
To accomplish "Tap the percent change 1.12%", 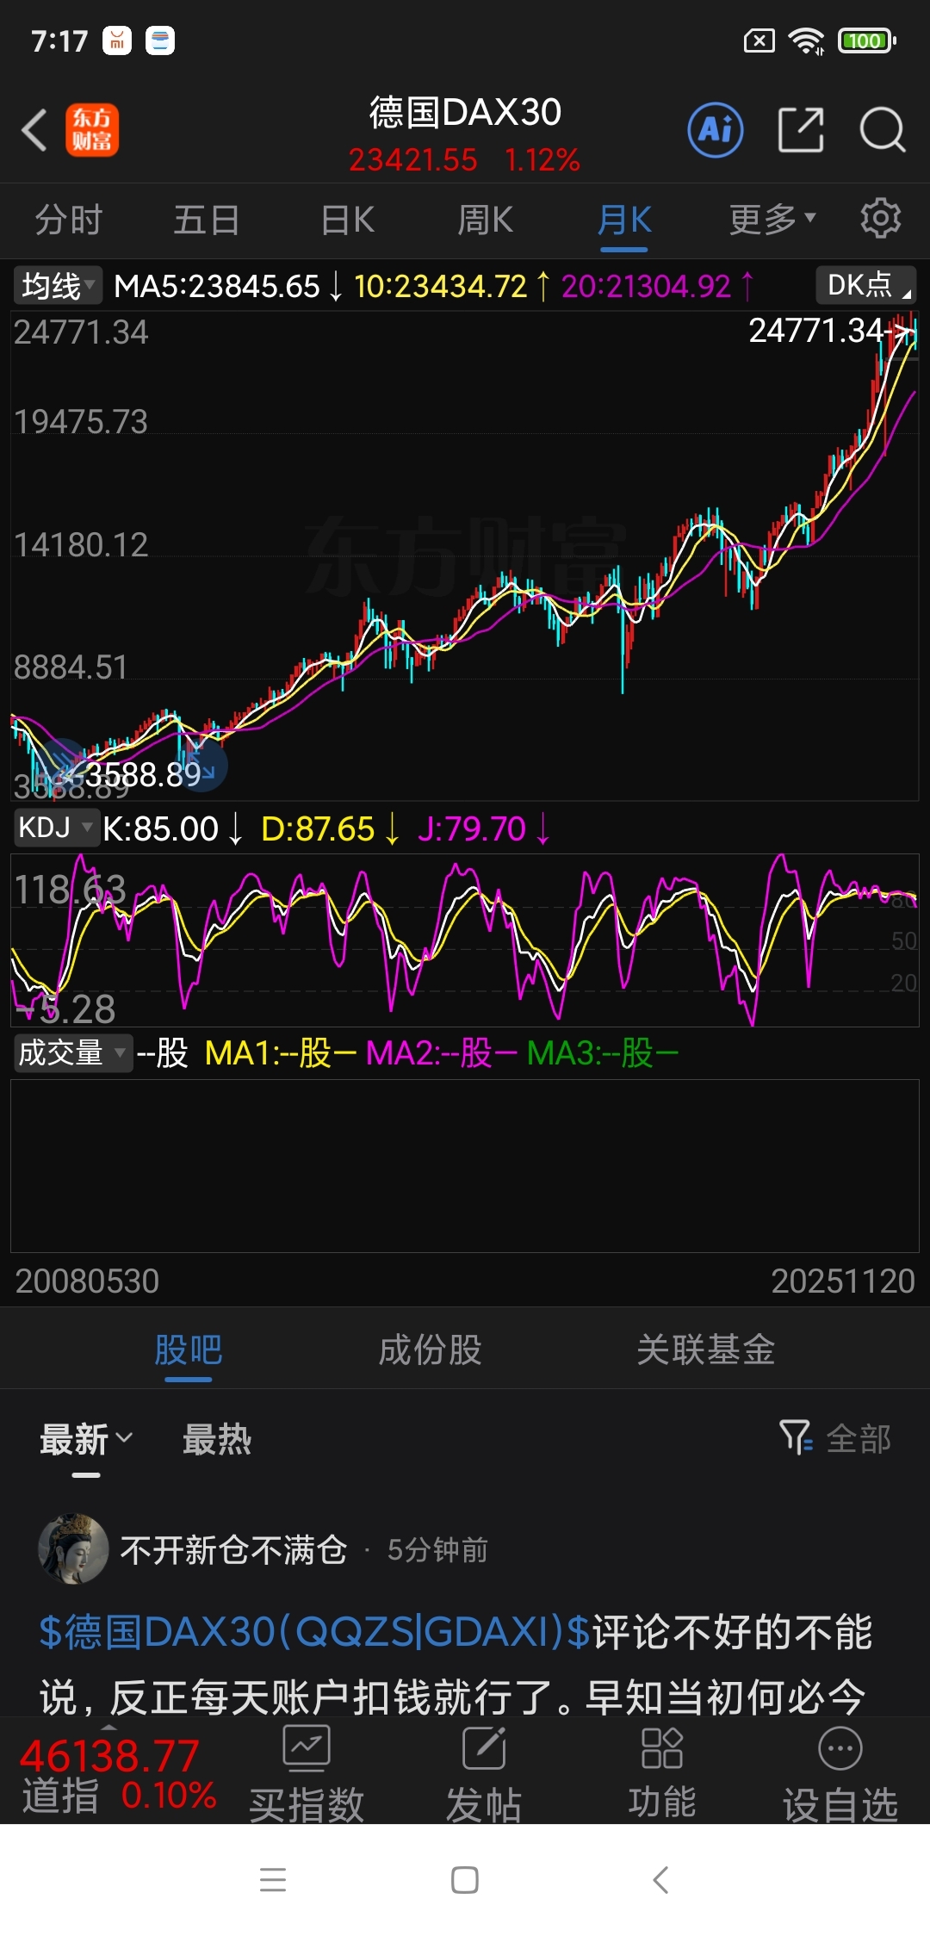I will 542,159.
